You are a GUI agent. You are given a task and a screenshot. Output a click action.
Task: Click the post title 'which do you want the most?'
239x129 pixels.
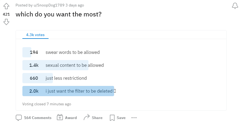point(59,14)
